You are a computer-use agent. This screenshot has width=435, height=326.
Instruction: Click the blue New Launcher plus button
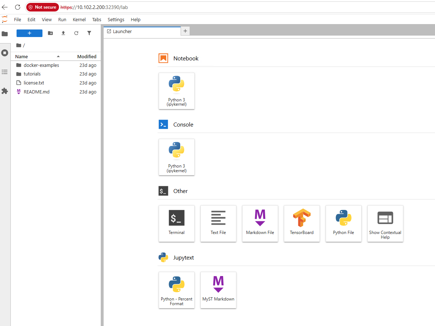pyautogui.click(x=30, y=33)
